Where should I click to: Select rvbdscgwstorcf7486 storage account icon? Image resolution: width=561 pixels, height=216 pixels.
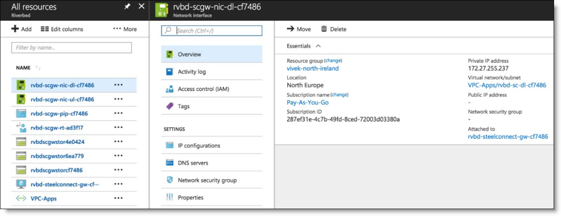(x=21, y=170)
